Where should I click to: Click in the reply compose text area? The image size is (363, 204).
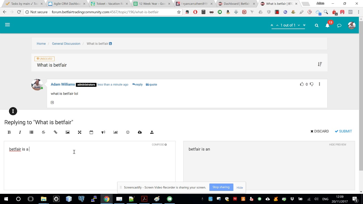point(89,164)
